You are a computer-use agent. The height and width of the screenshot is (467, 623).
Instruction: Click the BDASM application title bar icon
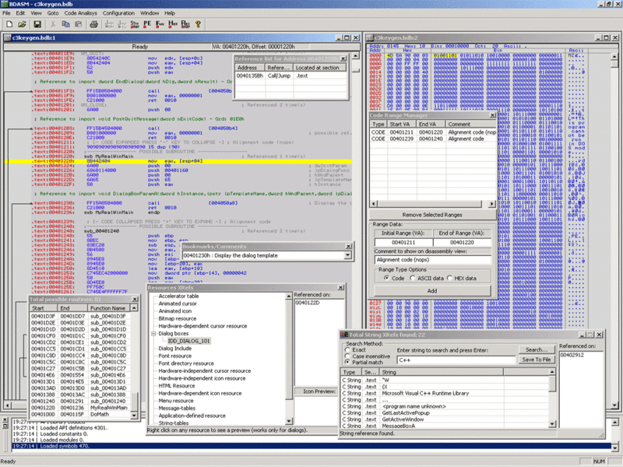click(x=5, y=4)
